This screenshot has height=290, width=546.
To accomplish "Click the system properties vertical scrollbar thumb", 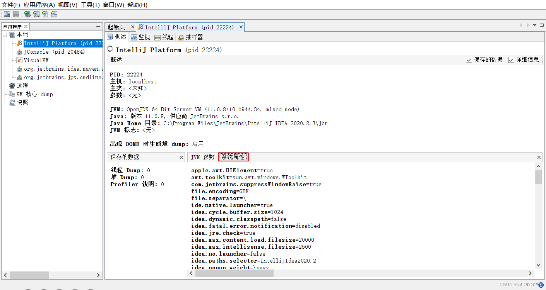I will coord(538,177).
